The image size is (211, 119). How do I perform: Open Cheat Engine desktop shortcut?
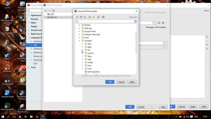pos(7,81)
